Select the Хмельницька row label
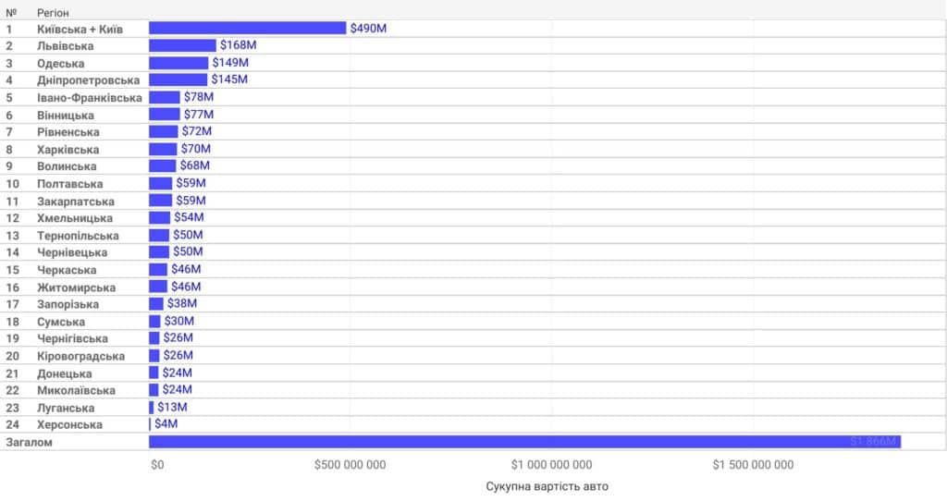 (x=75, y=218)
